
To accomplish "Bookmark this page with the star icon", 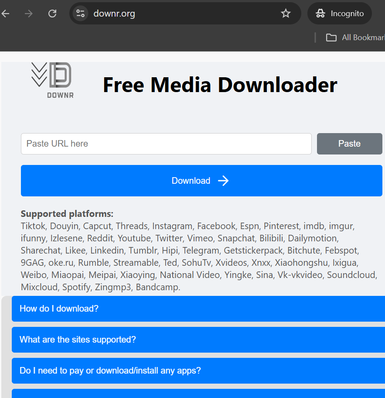I will [x=286, y=14].
